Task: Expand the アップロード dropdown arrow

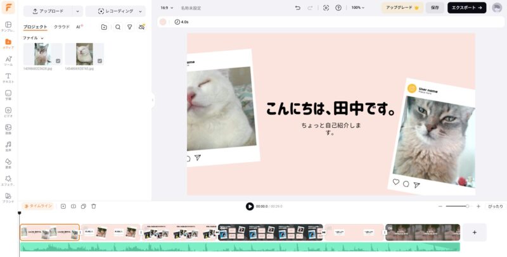Action: [x=77, y=11]
